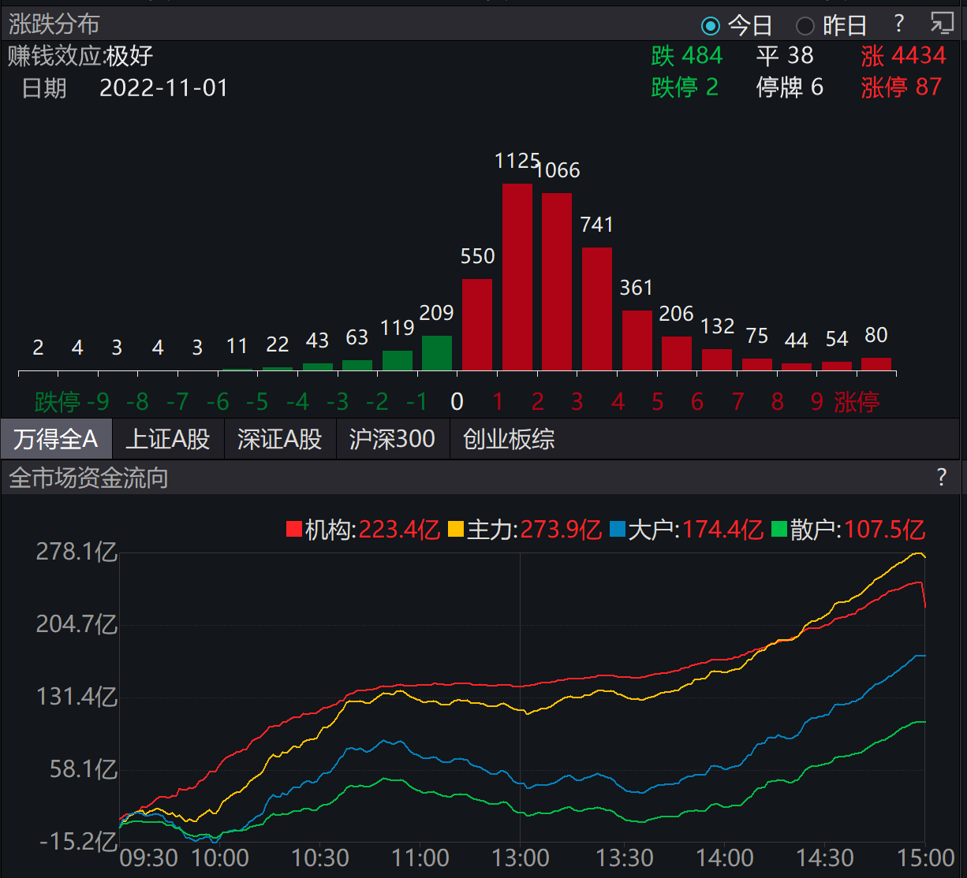
Task: Select the 昨日 radio button
Action: 805,26
